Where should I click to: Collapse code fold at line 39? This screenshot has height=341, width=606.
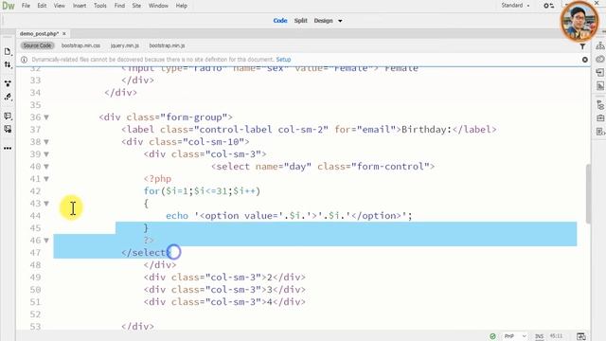pyautogui.click(x=46, y=154)
